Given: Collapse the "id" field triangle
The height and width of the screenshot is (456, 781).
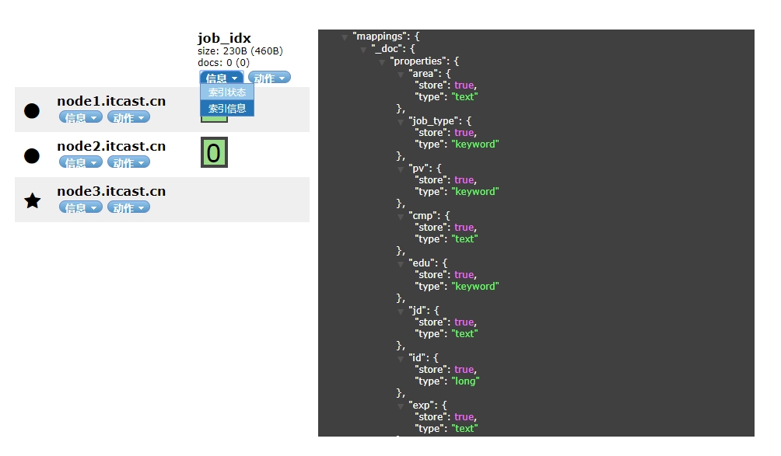Looking at the screenshot, I should coord(401,359).
